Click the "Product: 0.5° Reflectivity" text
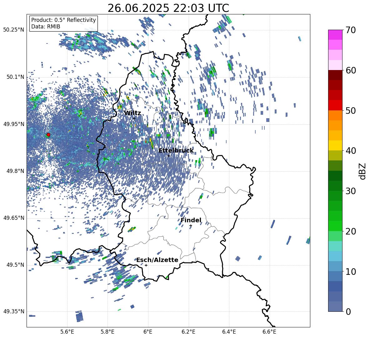The width and height of the screenshot is (370, 338). click(63, 20)
